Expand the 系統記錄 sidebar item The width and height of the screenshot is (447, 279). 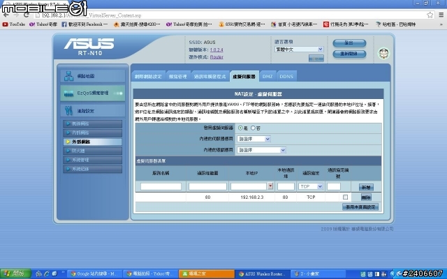click(x=93, y=169)
